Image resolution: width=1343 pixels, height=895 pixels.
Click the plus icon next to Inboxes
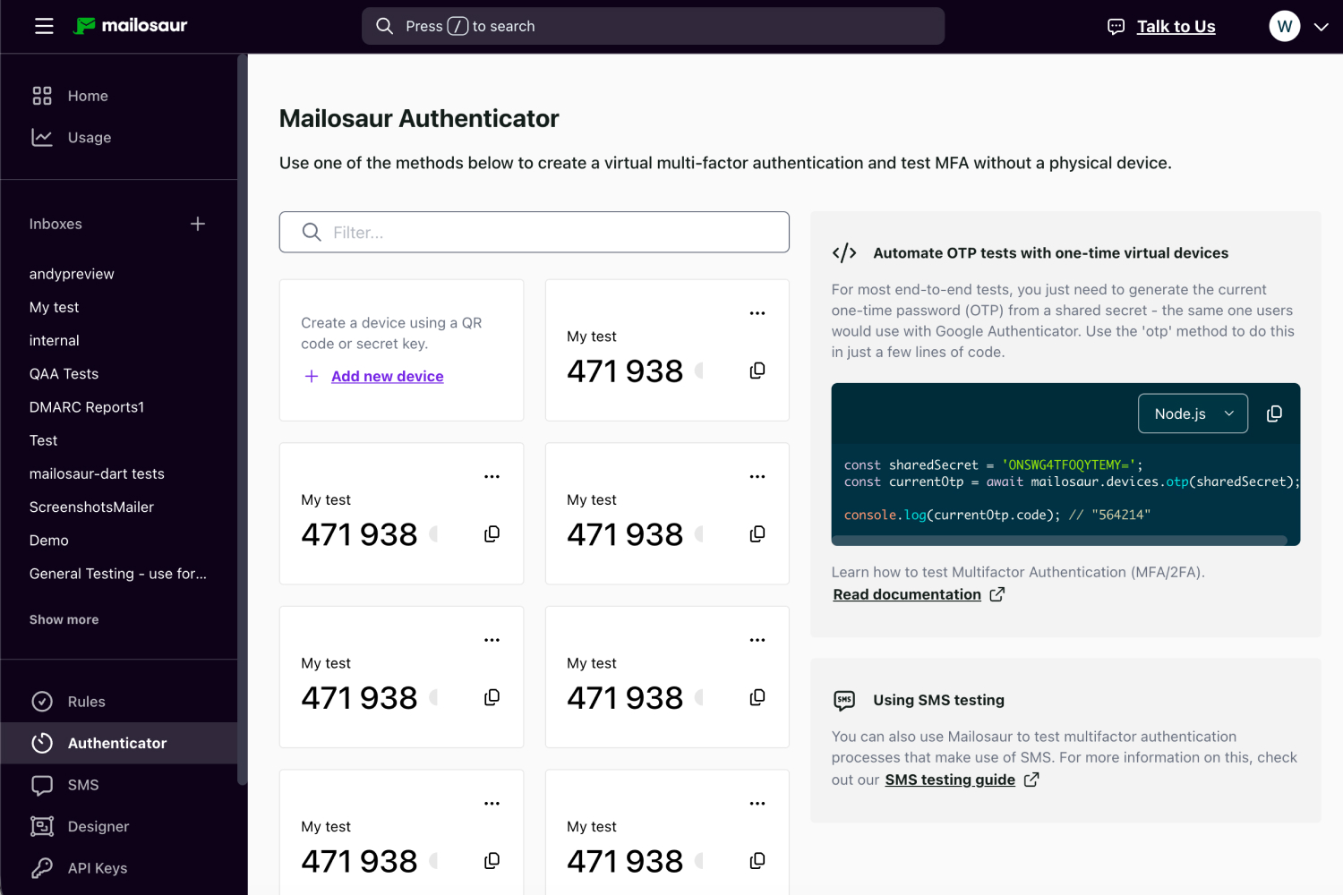[x=198, y=224]
